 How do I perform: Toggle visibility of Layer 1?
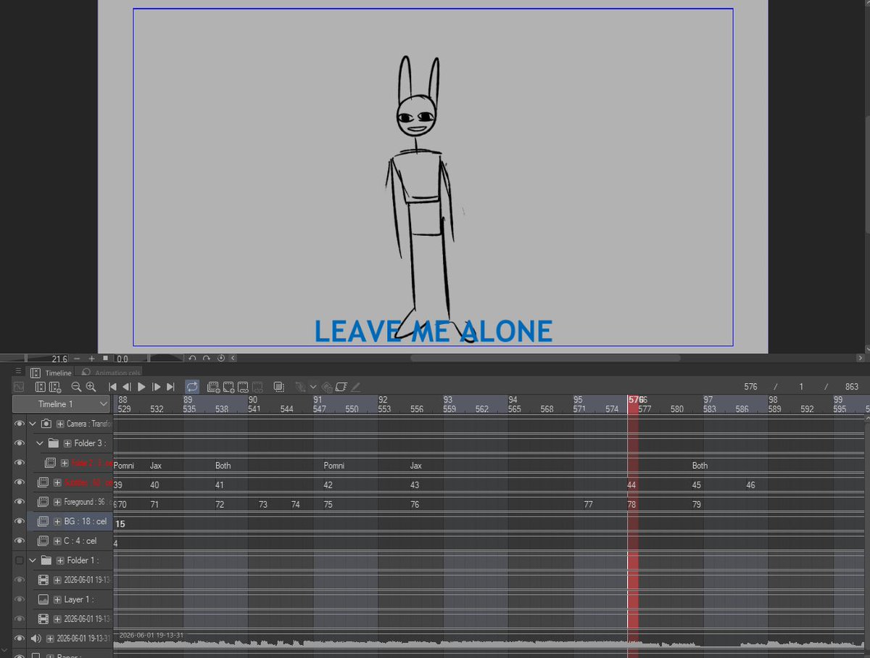click(20, 600)
